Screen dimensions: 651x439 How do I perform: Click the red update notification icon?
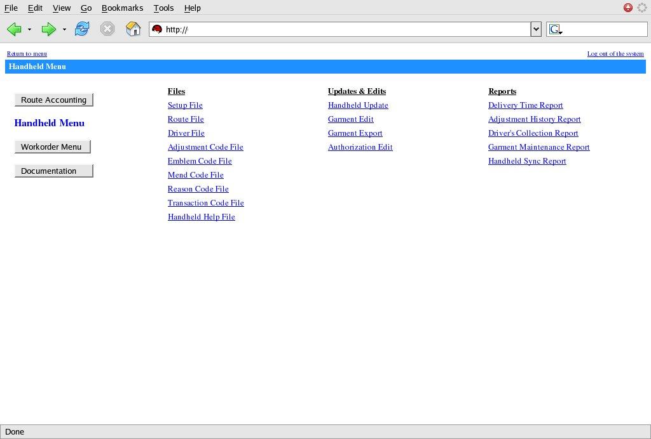point(627,8)
